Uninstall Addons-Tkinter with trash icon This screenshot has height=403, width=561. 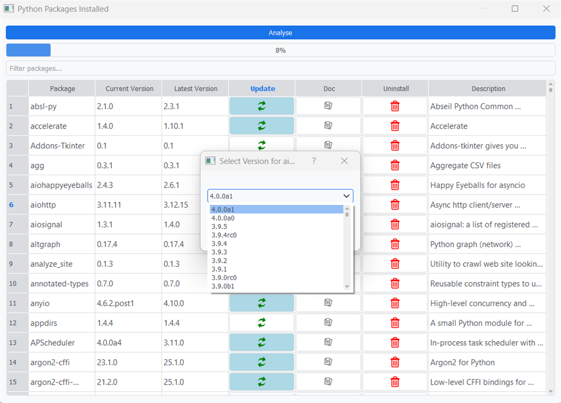point(395,145)
